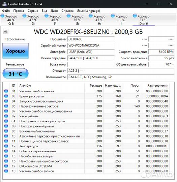Open the Вид menu
The image size is (177, 182).
pyautogui.click(x=45, y=11)
